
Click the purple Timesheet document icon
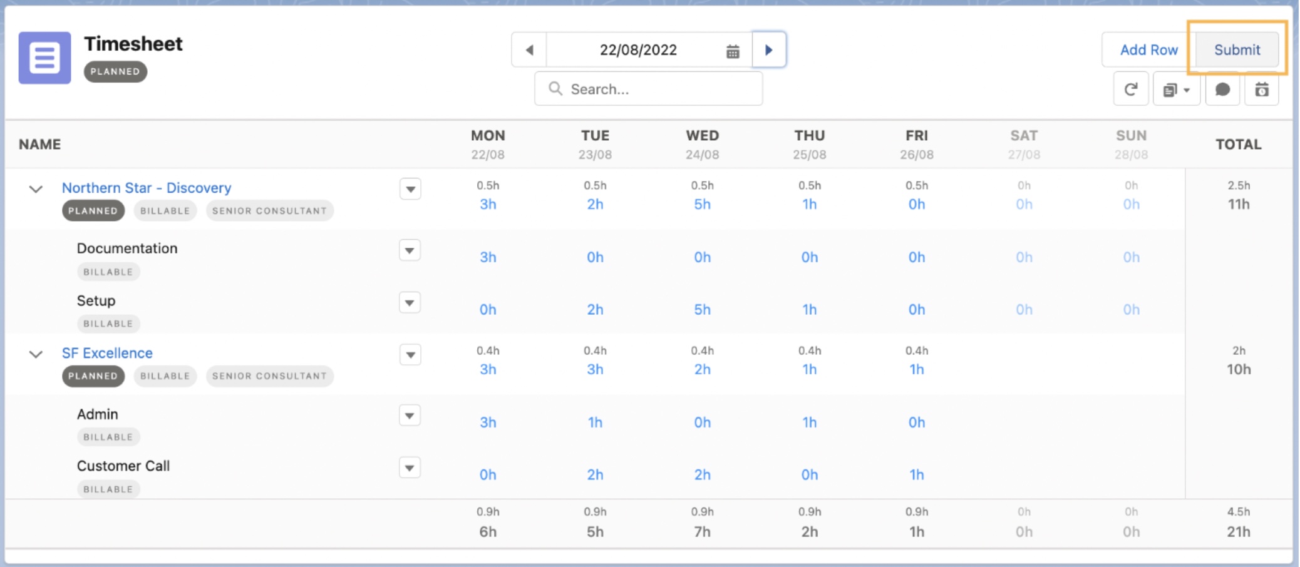(x=44, y=58)
